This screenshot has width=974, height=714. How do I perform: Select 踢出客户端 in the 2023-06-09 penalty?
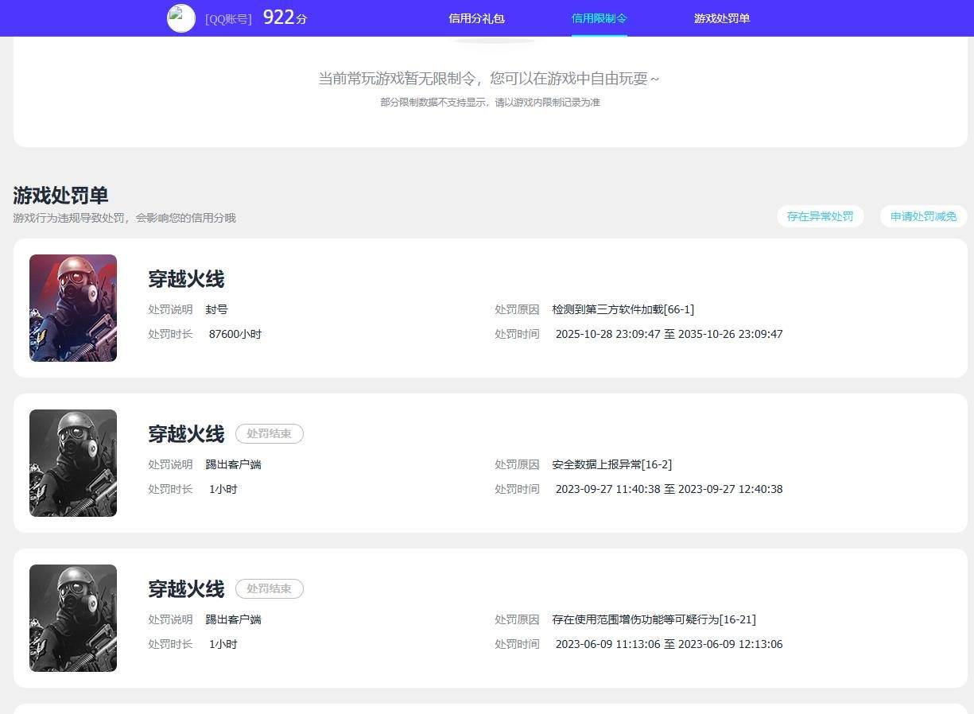[x=233, y=619]
